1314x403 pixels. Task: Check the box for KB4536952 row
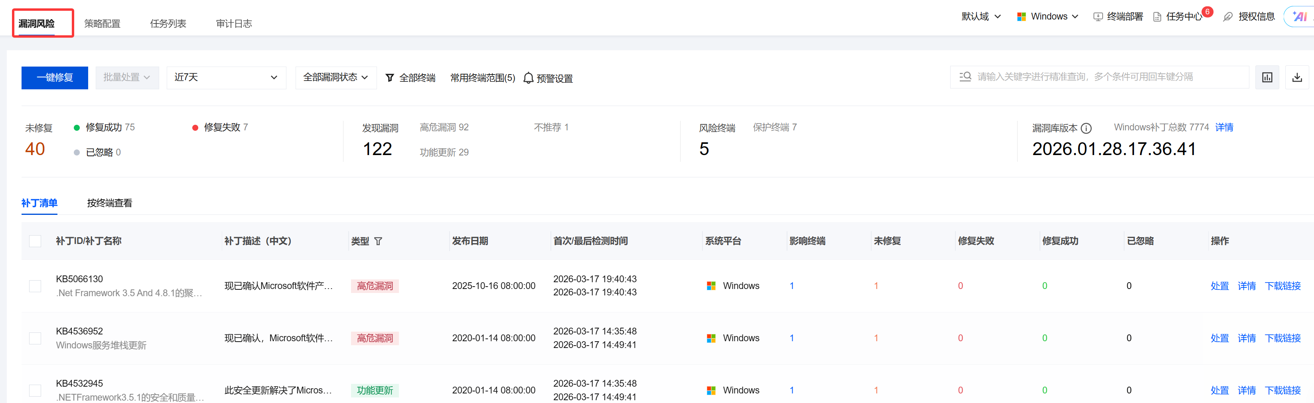[35, 338]
